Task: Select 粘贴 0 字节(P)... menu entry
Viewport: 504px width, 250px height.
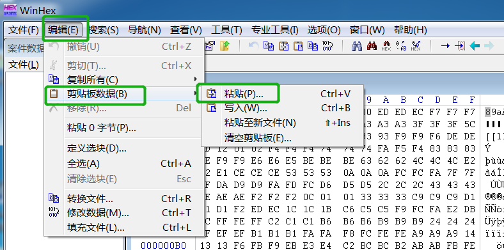Action: tap(124, 129)
